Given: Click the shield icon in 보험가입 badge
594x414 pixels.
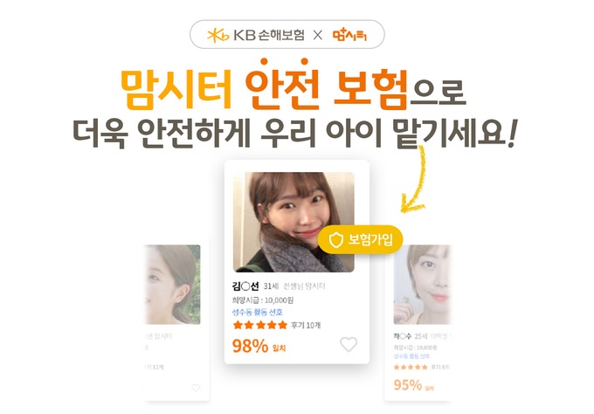Looking at the screenshot, I should click(335, 240).
